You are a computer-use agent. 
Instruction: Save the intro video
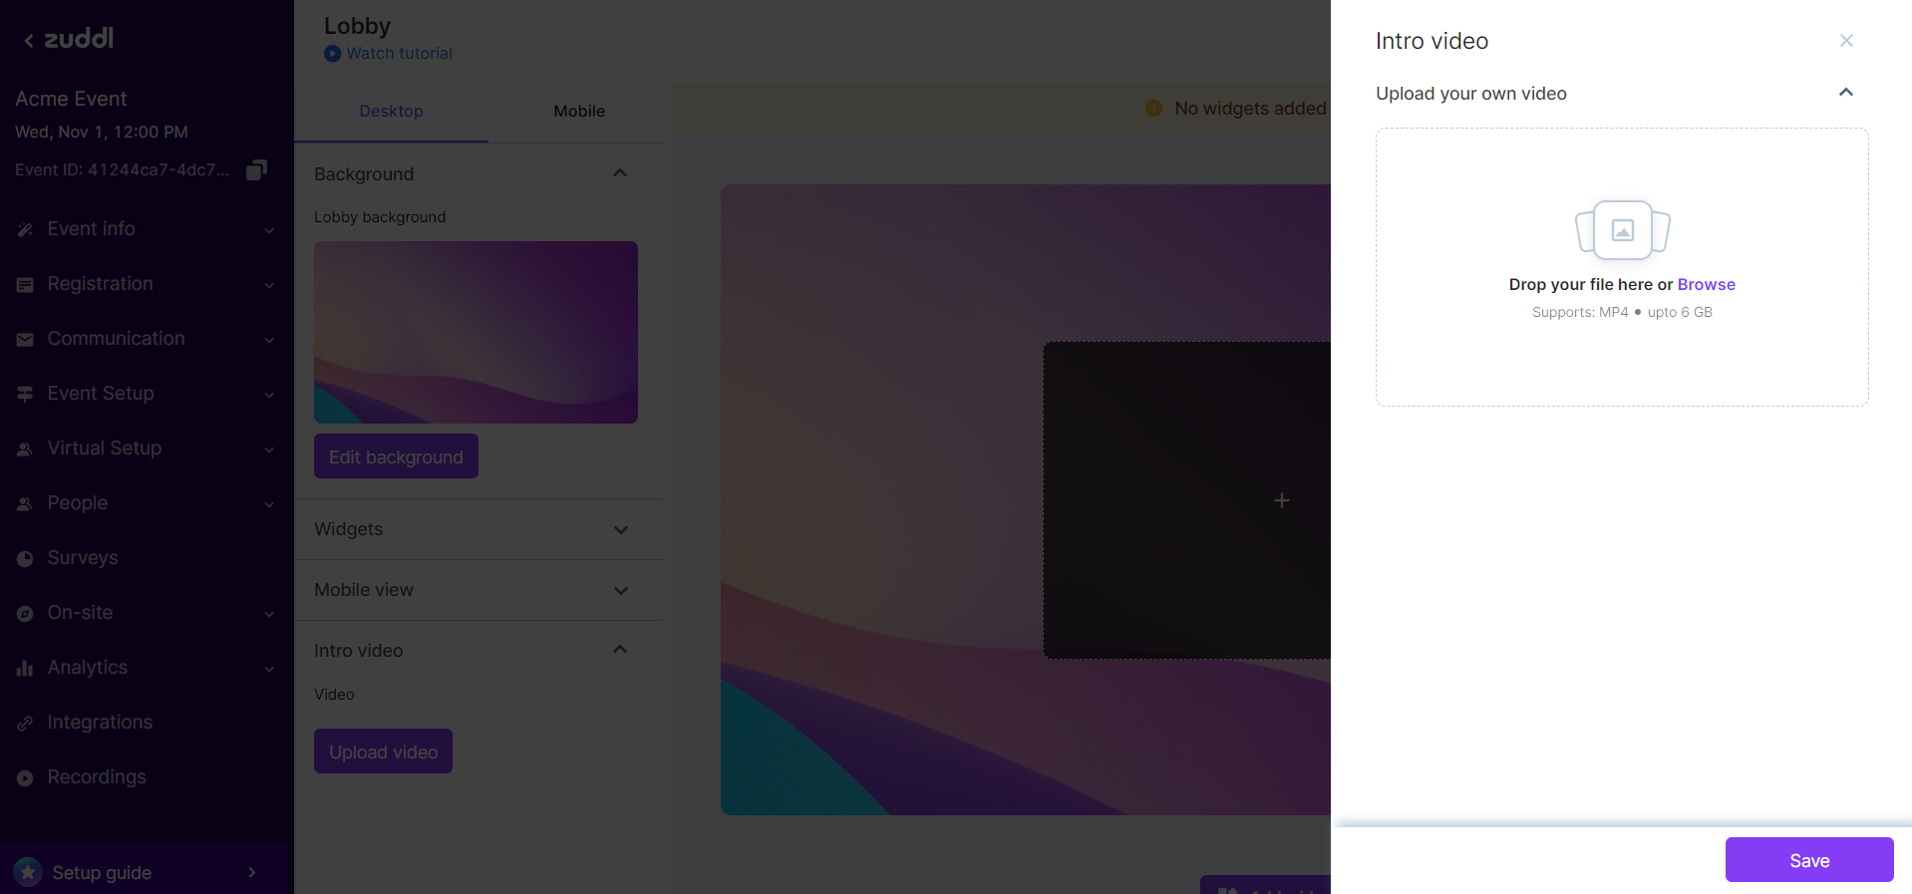click(1809, 860)
